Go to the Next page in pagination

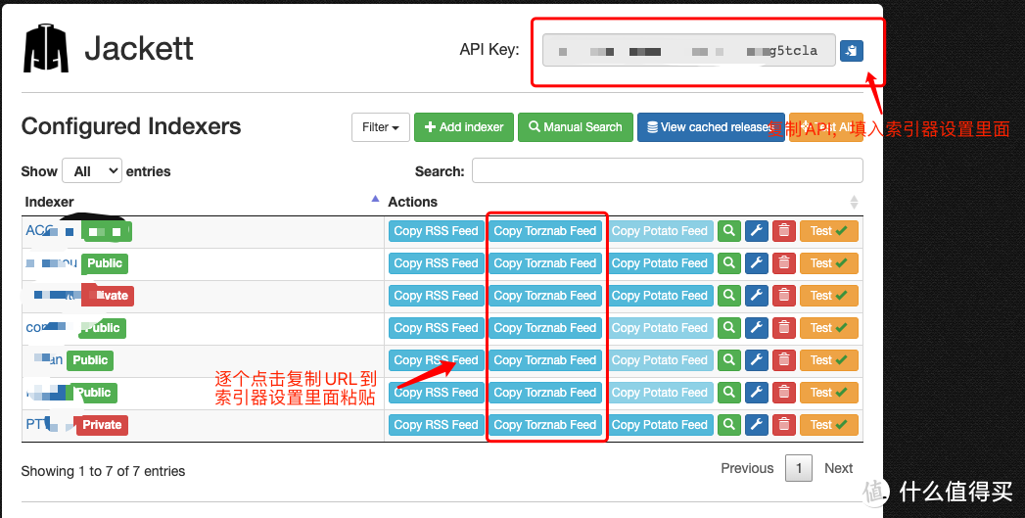[x=838, y=468]
